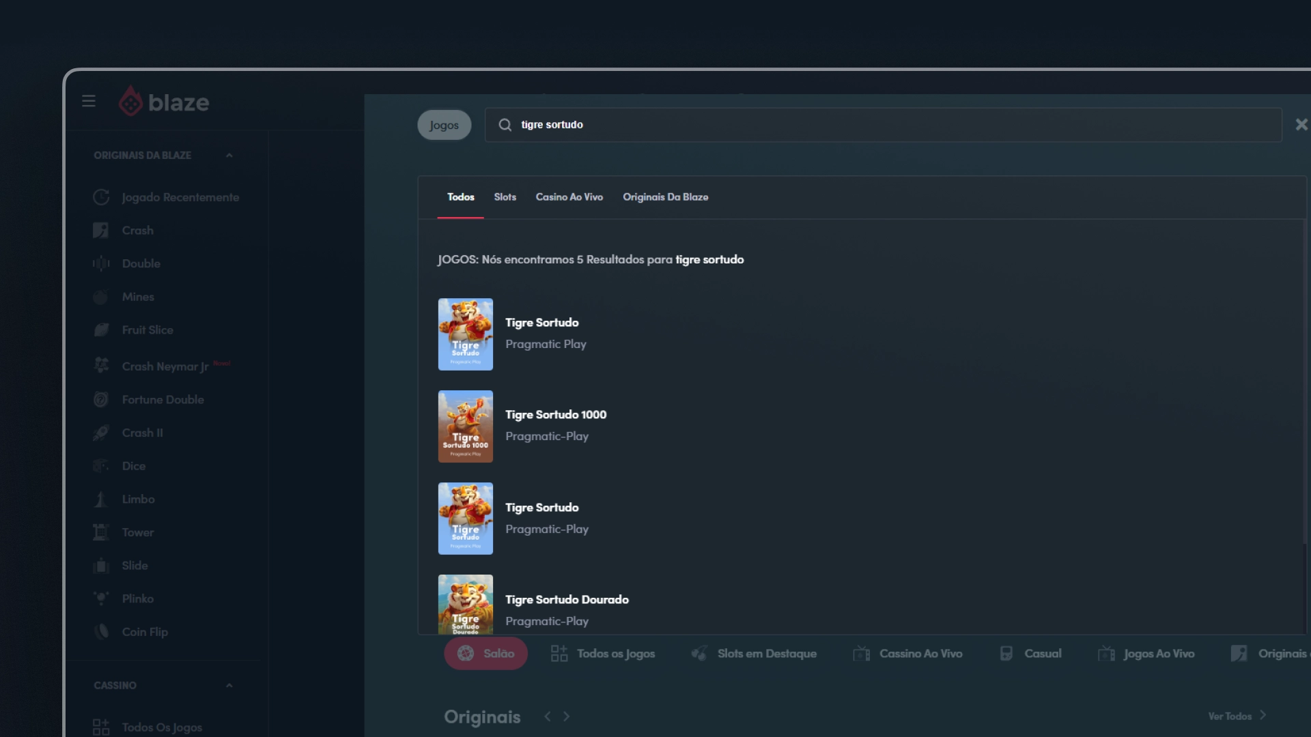The image size is (1311, 737).
Task: Open the Crash II sidebar label
Action: pyautogui.click(x=143, y=433)
